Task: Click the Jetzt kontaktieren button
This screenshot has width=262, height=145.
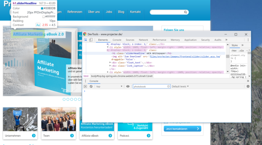Action: (183, 129)
